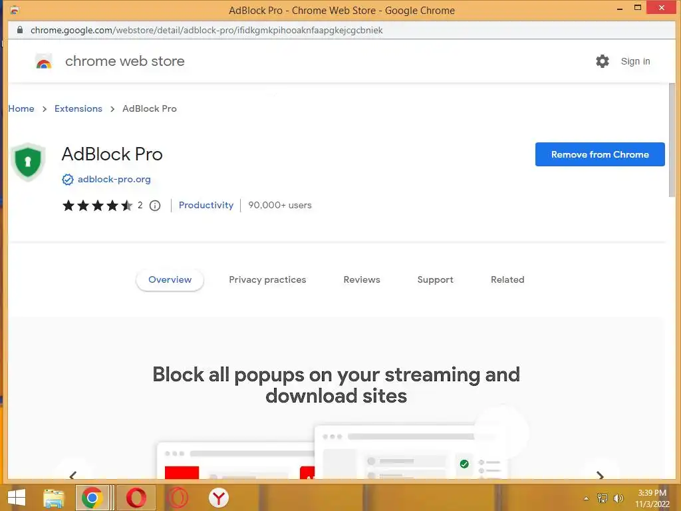Viewport: 681px width, 511px height.
Task: Click the Chrome window title bar icon
Action: (x=15, y=9)
